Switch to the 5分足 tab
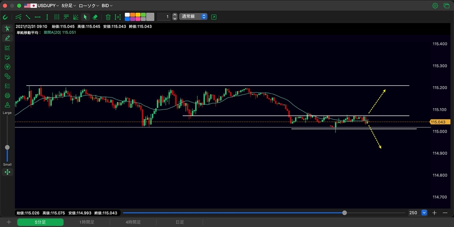This screenshot has height=227, width=454. [x=40, y=222]
